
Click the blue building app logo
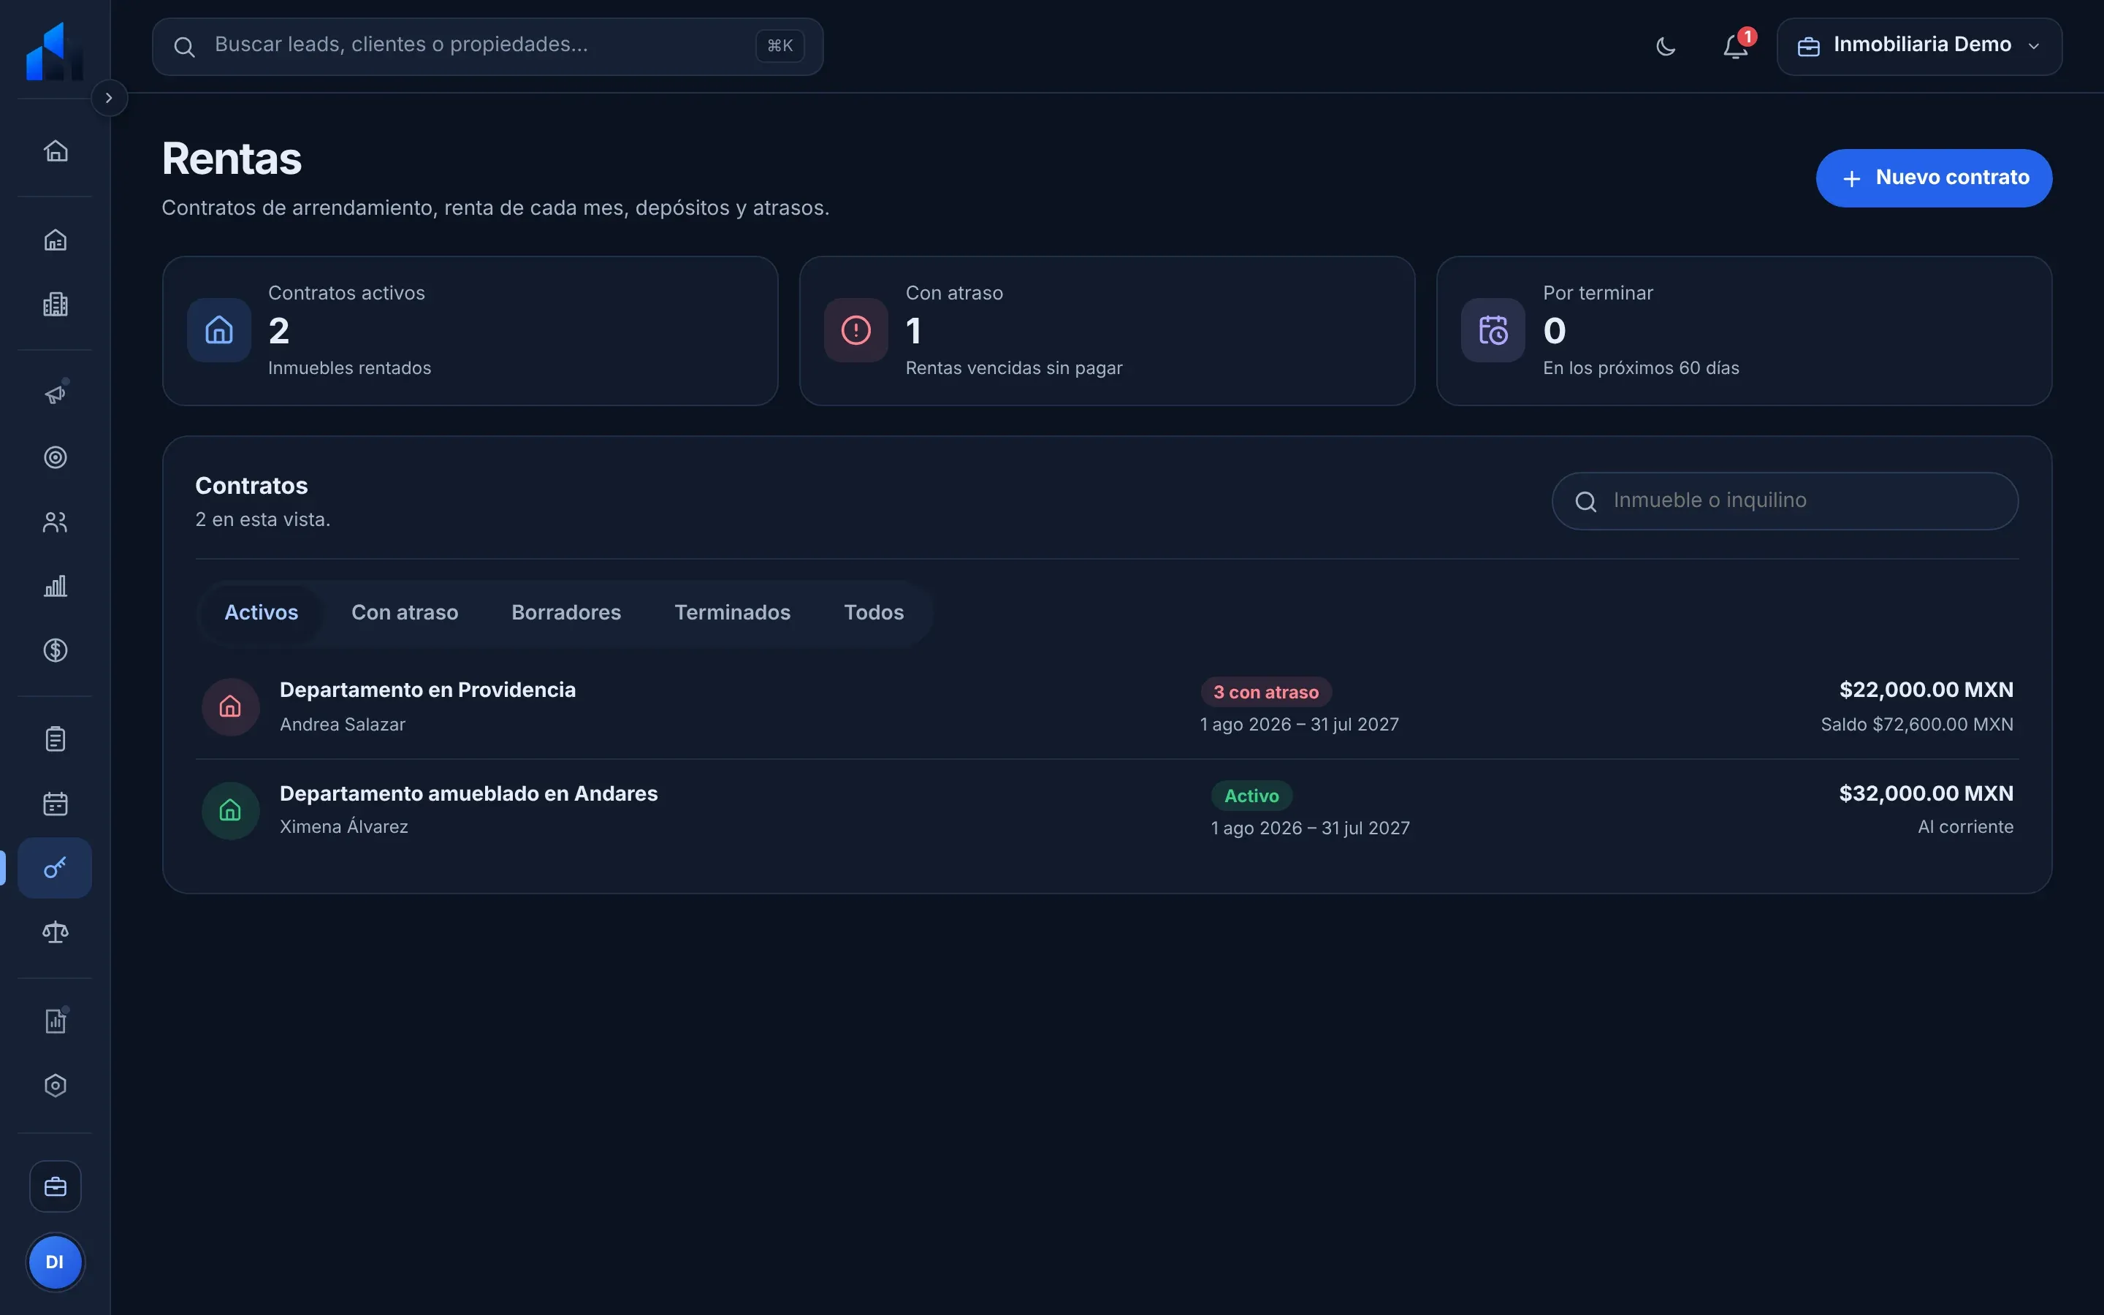55,50
